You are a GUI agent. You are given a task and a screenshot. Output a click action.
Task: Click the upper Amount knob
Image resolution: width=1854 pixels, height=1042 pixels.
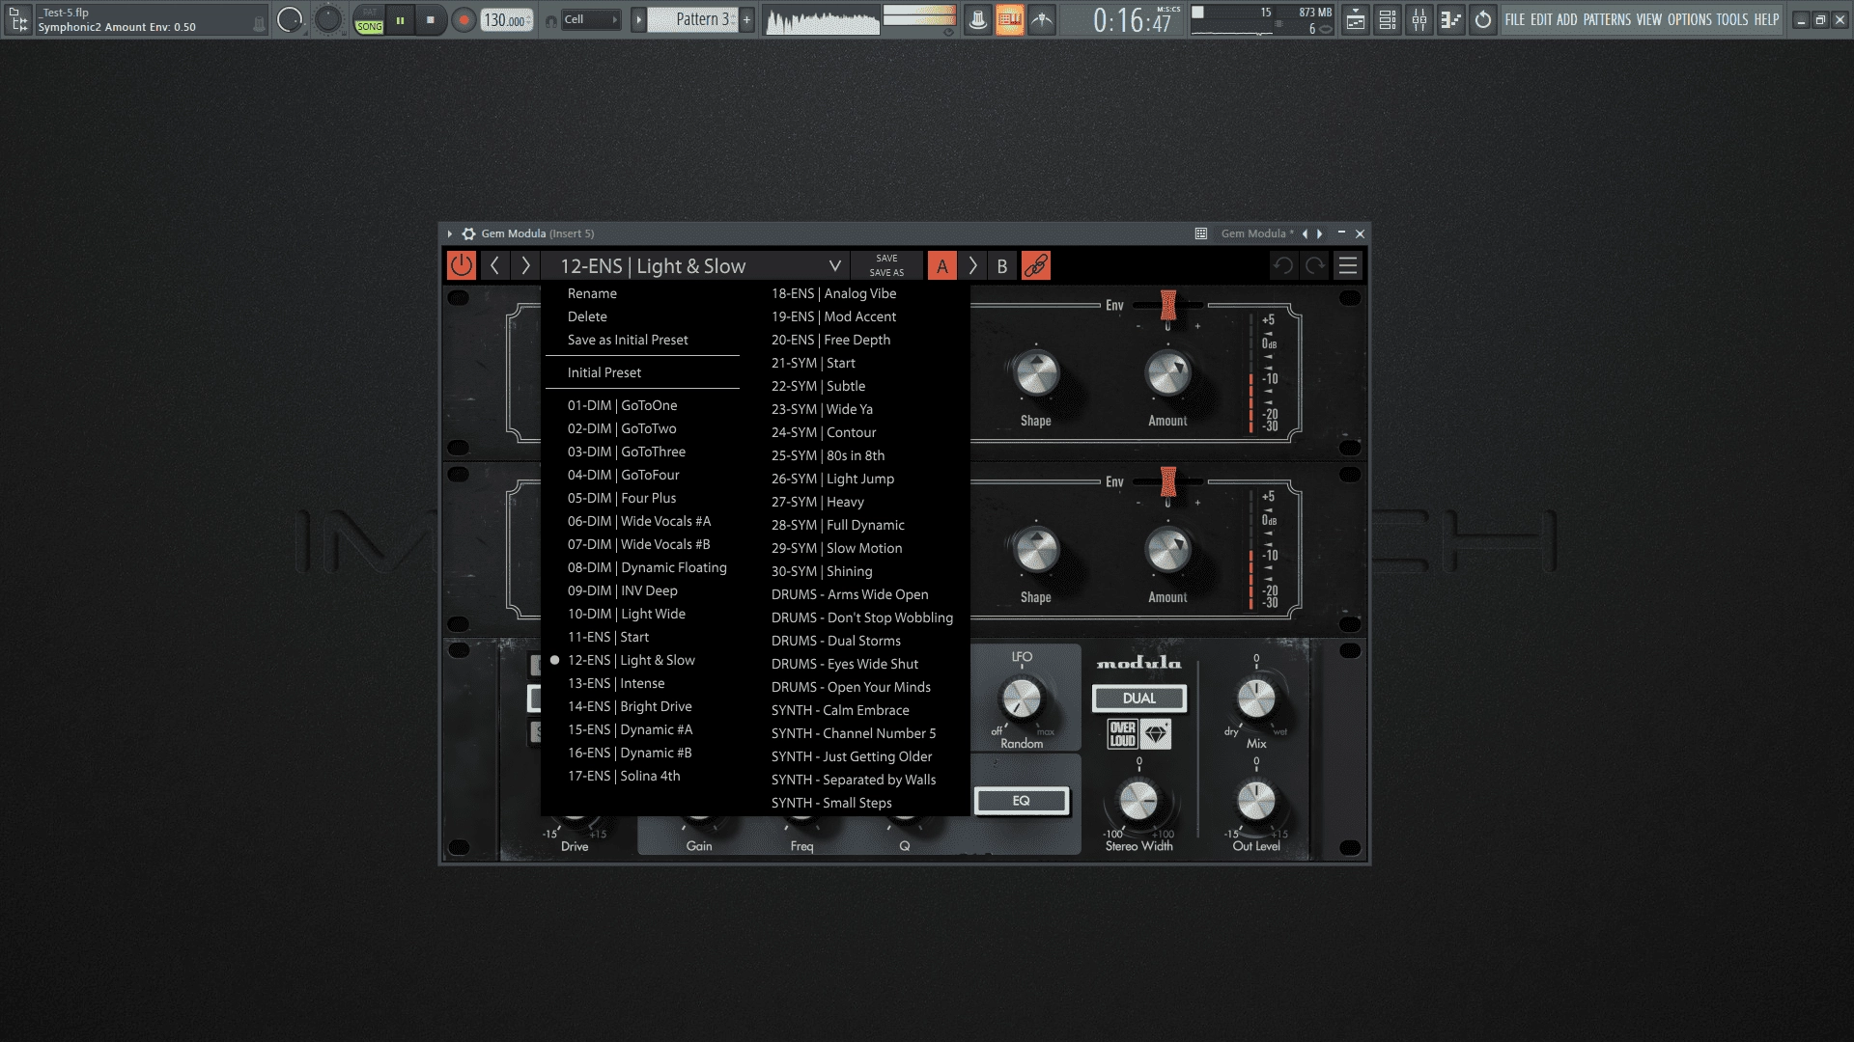1167,374
